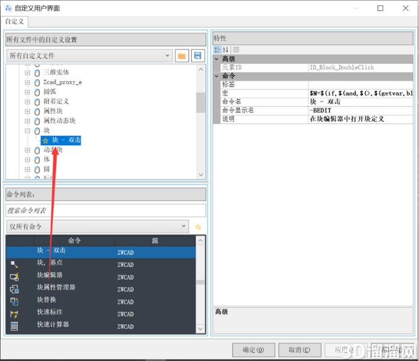Image resolution: width=419 pixels, height=361 pixels.
Task: Edit the 说明 description value
Action: [x=361, y=119]
